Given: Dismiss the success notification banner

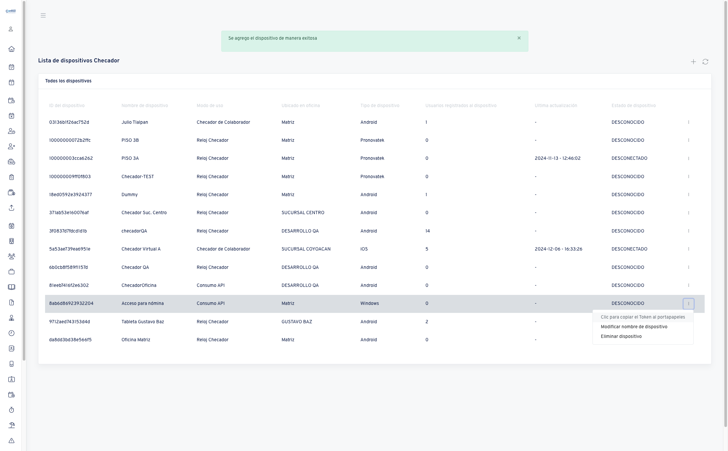Looking at the screenshot, I should (519, 38).
